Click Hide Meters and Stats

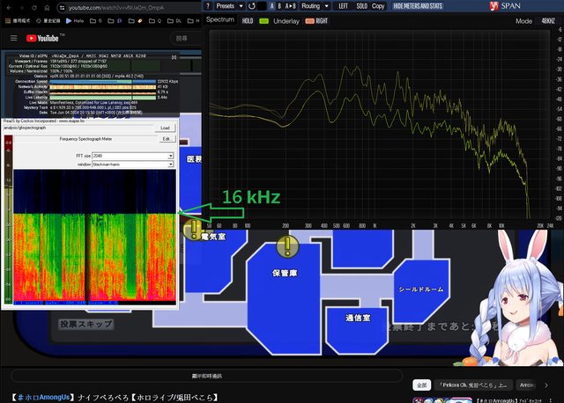(418, 6)
